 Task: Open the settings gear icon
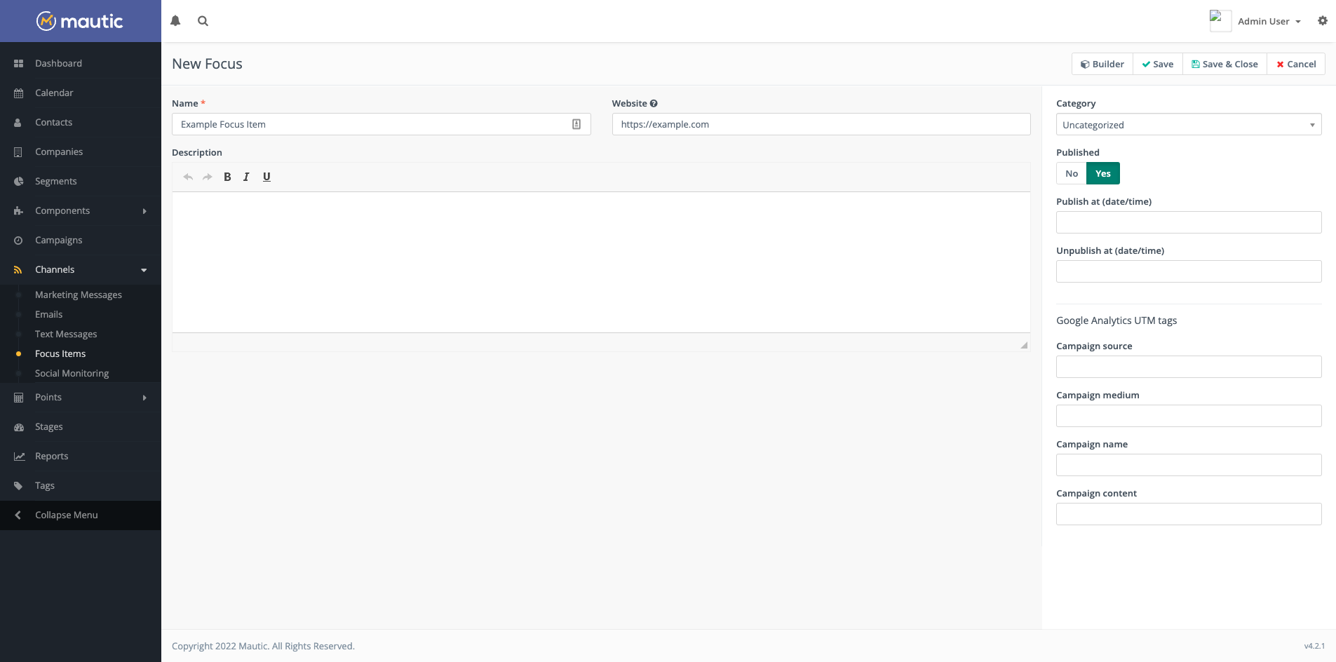click(1322, 21)
